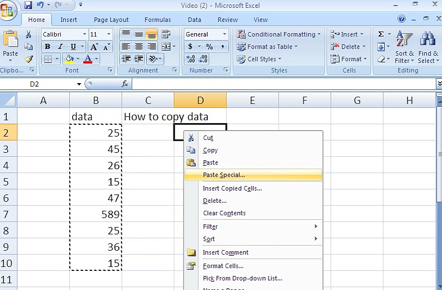Switch to the Insert tab
Screen dimensions: 442x290
point(69,20)
